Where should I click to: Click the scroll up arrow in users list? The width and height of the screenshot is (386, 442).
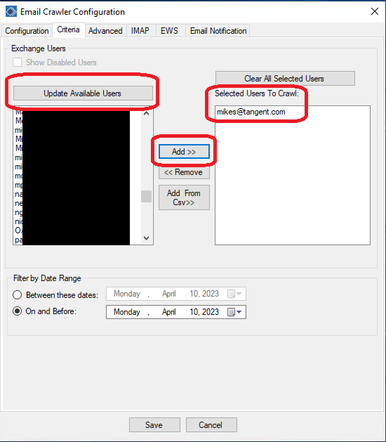click(146, 114)
